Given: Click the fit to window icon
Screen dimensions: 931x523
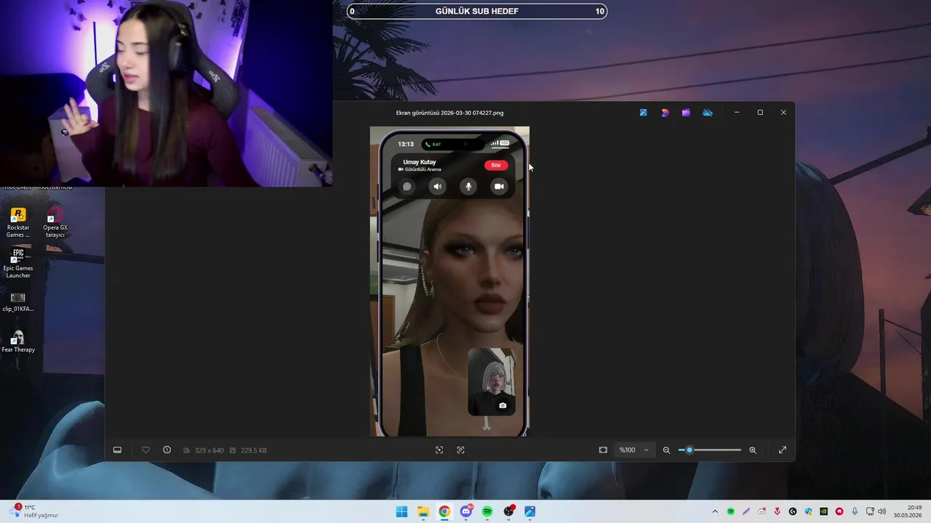Looking at the screenshot, I should click(603, 450).
